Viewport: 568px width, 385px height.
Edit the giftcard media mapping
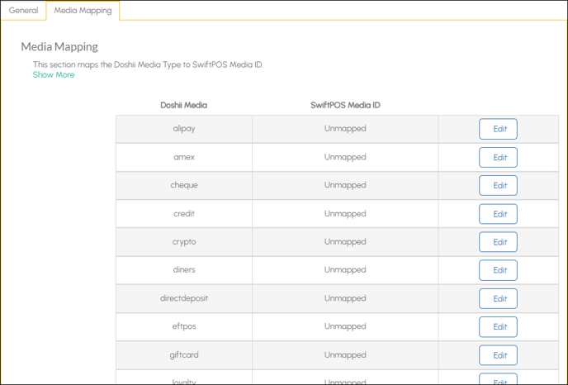(498, 355)
